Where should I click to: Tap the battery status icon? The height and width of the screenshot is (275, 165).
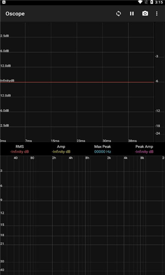pyautogui.click(x=152, y=2)
